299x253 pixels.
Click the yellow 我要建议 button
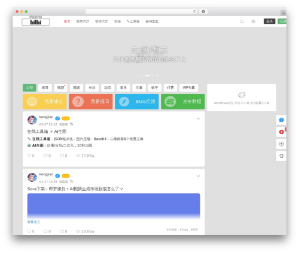pos(45,102)
